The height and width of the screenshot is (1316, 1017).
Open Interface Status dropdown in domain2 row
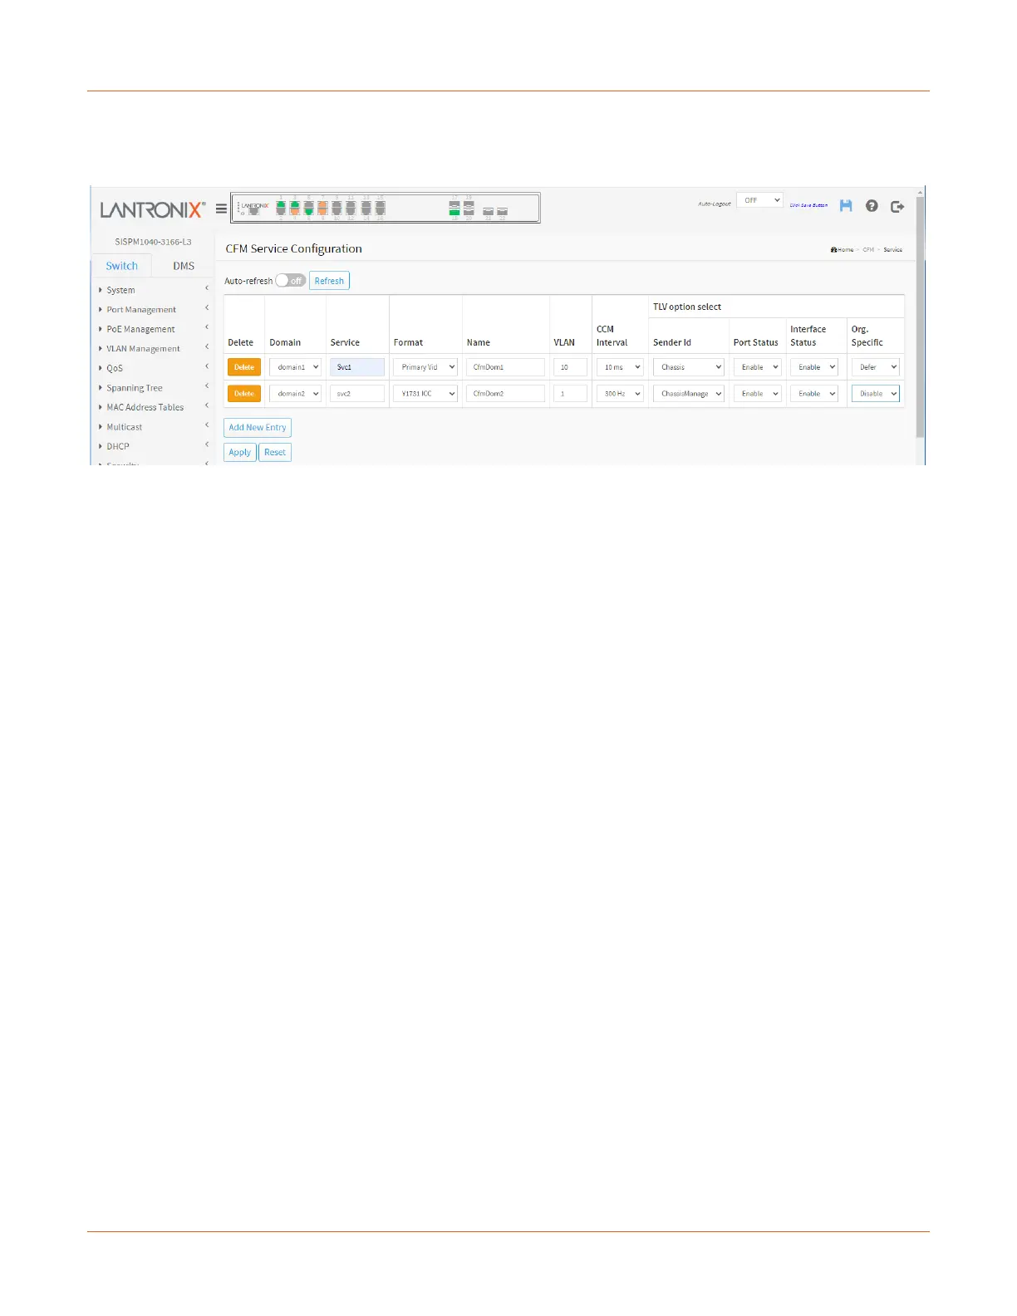(814, 394)
